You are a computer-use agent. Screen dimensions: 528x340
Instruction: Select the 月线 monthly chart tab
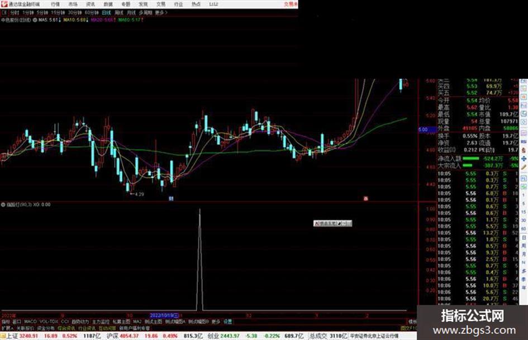[x=131, y=13]
